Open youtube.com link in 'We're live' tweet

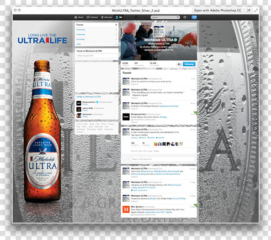pyautogui.click(x=167, y=174)
